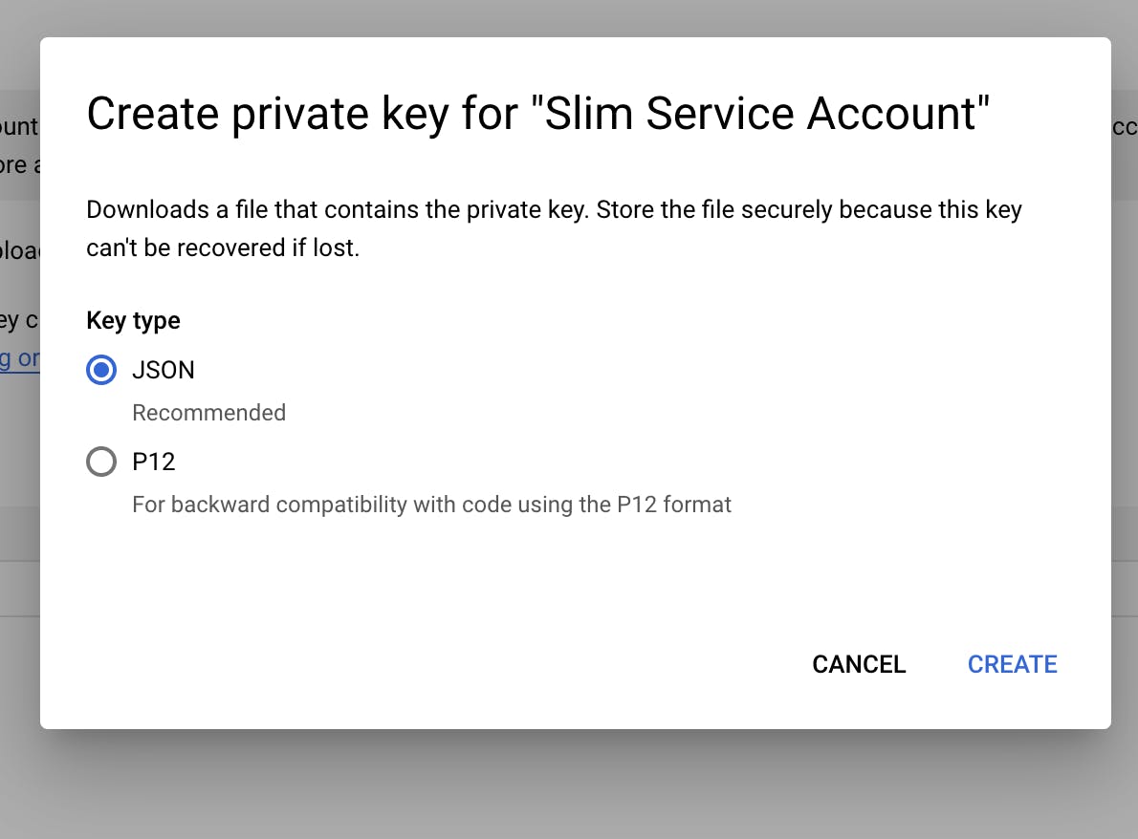Viewport: 1138px width, 839px height.
Task: Click the P12 option label
Action: (x=154, y=463)
